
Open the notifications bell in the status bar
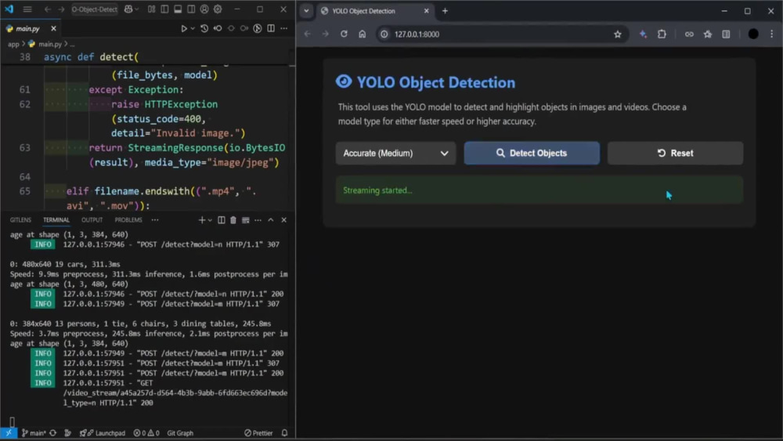(x=285, y=433)
